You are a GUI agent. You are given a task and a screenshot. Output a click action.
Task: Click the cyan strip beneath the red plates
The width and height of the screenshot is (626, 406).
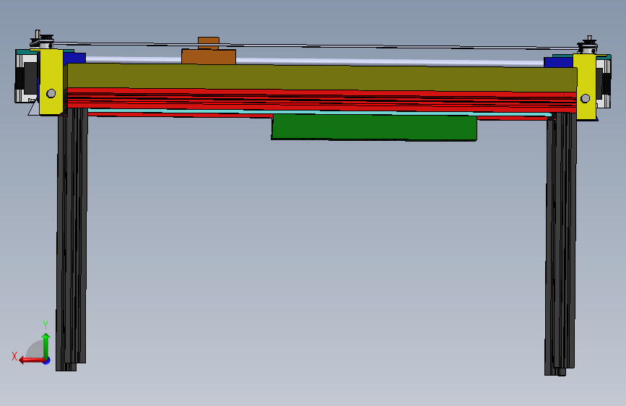[319, 112]
